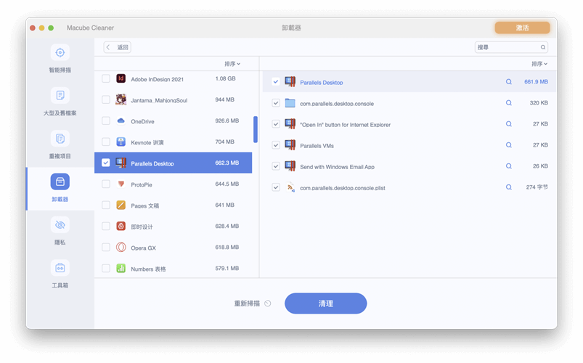Click magnifier for com.parallels.desktop.console.plist
This screenshot has height=363, width=583.
pos(509,187)
